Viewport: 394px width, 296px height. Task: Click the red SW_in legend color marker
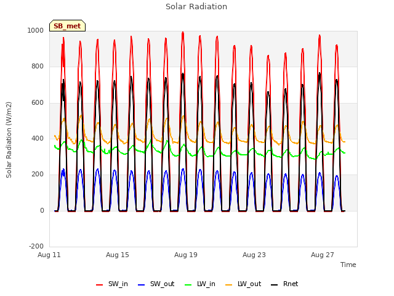pyautogui.click(x=100, y=285)
